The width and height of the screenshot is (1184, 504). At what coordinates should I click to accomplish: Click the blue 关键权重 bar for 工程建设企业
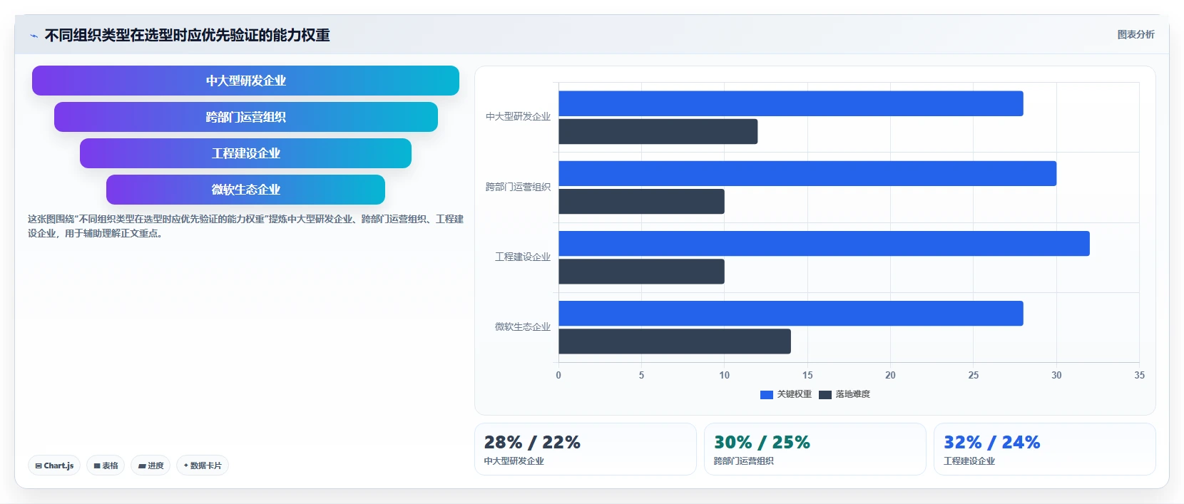[824, 243]
